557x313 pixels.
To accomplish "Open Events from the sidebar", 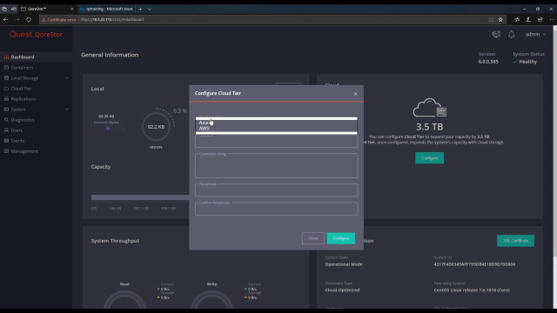I will click(x=17, y=141).
